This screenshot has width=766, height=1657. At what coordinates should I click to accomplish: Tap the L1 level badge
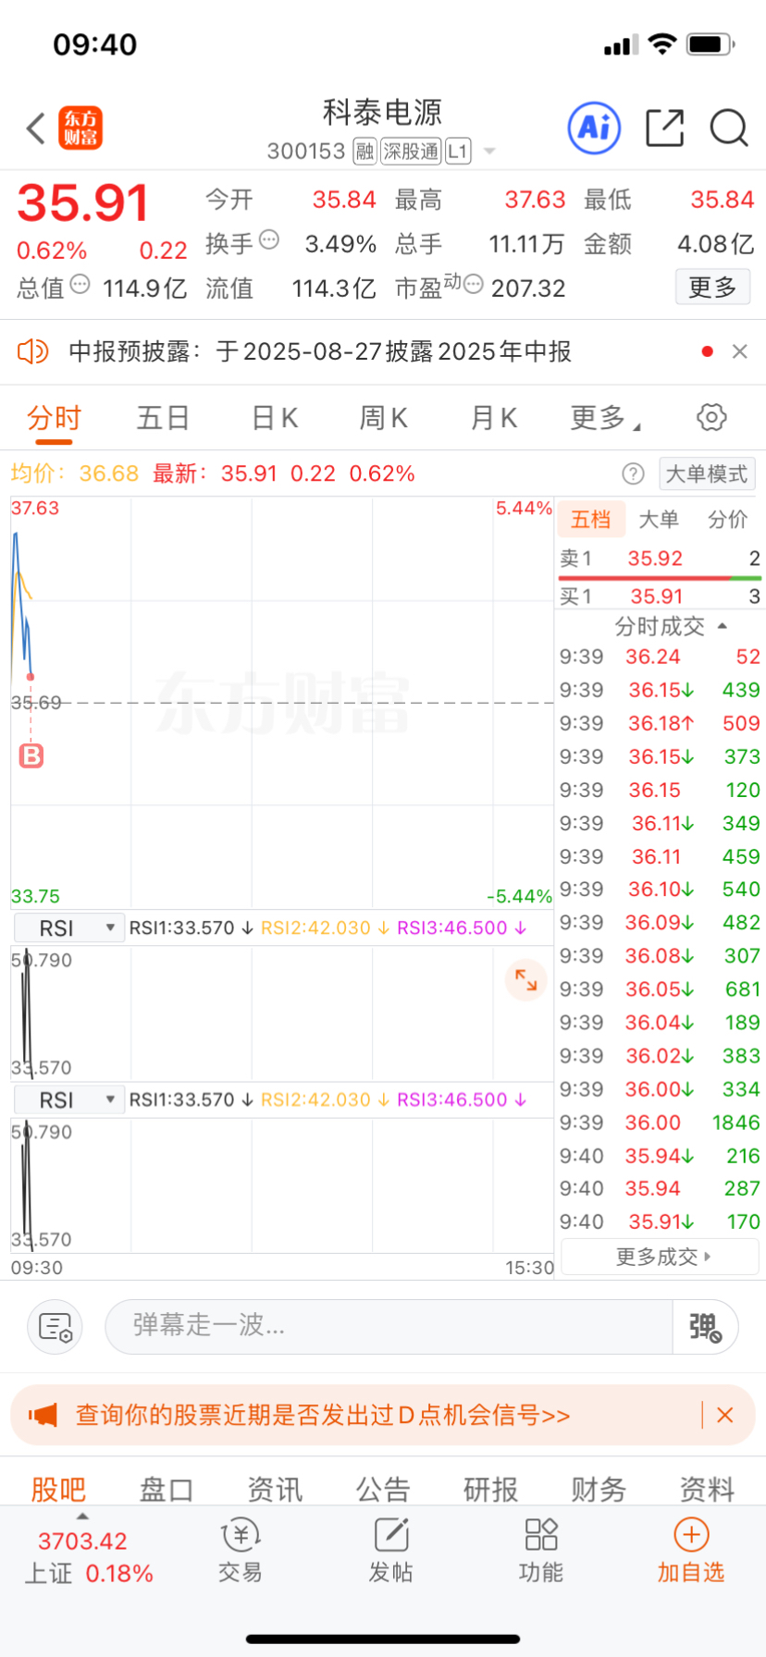point(458,151)
